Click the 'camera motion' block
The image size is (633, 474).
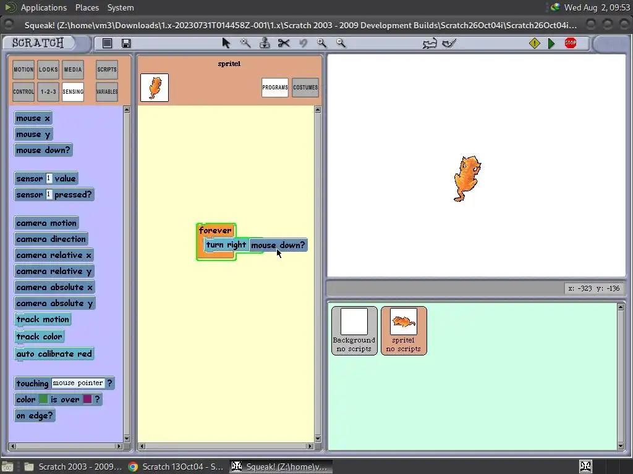click(x=46, y=223)
